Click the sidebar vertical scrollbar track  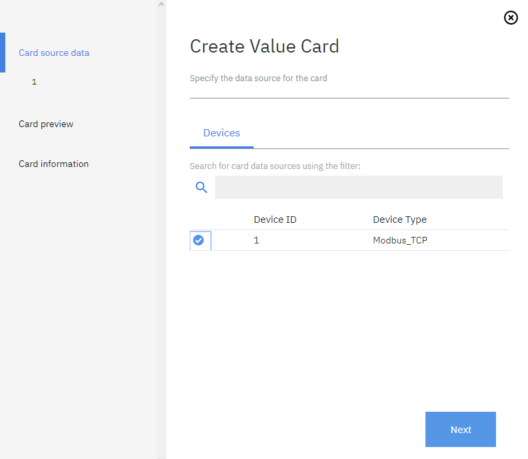tap(160, 233)
